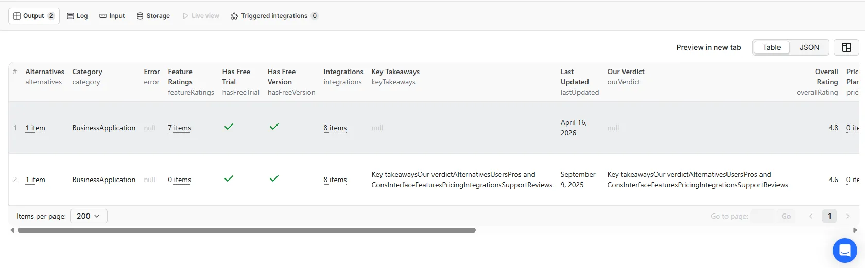Image resolution: width=865 pixels, height=268 pixels.
Task: Open the Items per page 200 dropdown
Action: click(89, 216)
